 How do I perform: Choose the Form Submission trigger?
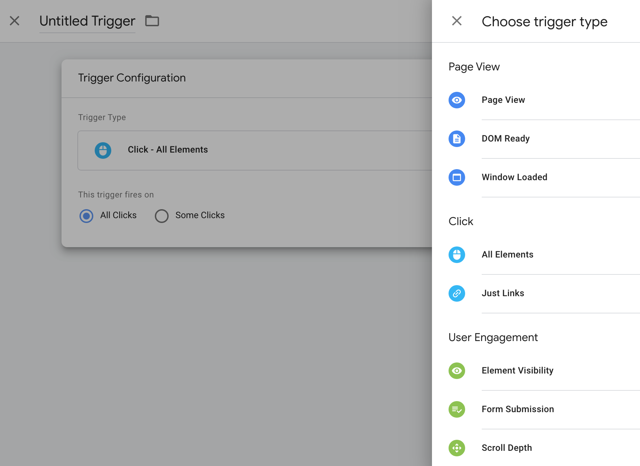click(x=536, y=409)
